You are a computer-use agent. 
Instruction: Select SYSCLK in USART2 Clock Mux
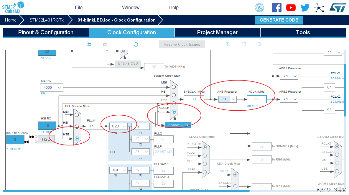pos(337,155)
